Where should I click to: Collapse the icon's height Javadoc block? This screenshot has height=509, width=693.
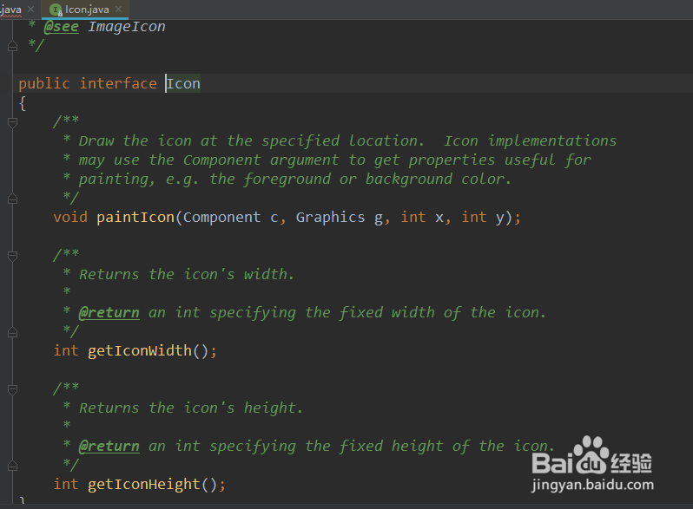12,389
